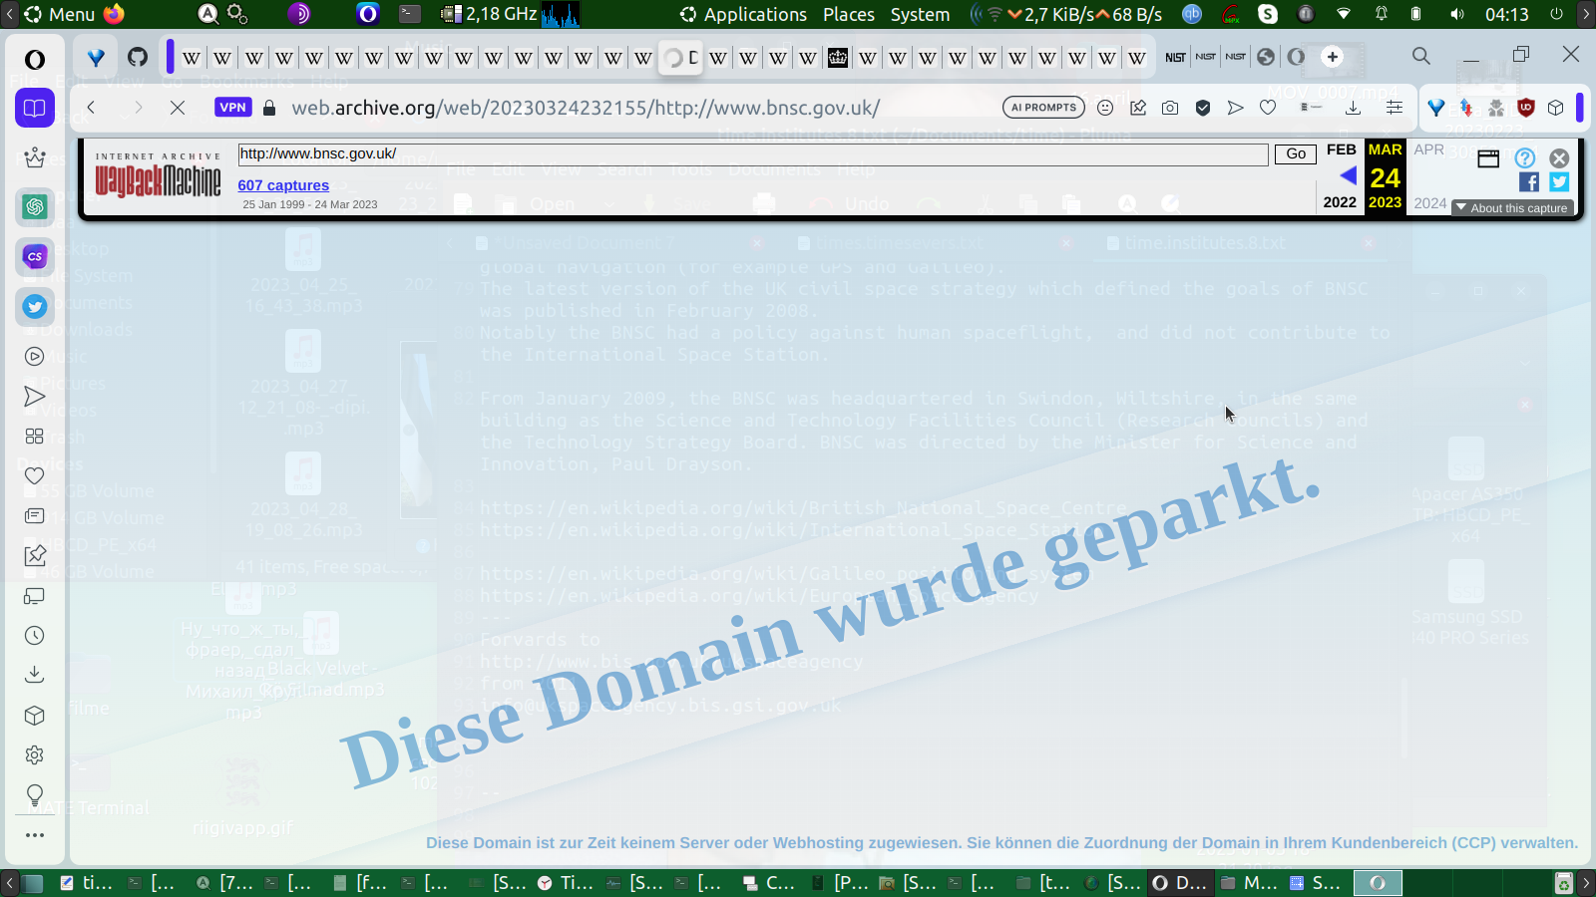Open the Menu launcher in top panel

pyautogui.click(x=59, y=14)
